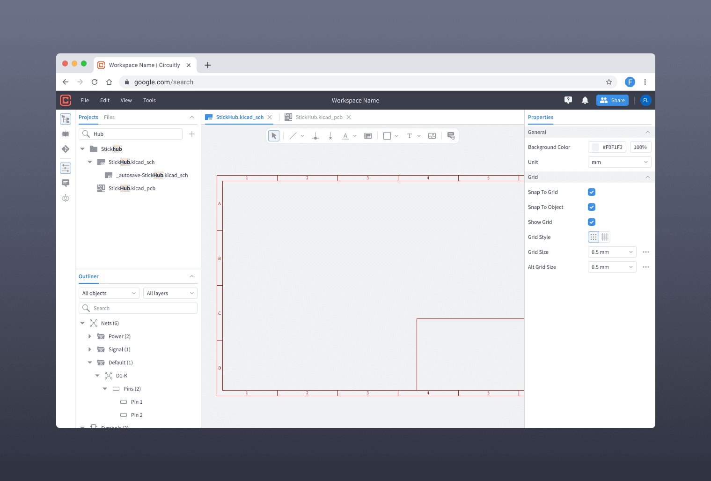Expand the Signal (1) net group

click(90, 349)
